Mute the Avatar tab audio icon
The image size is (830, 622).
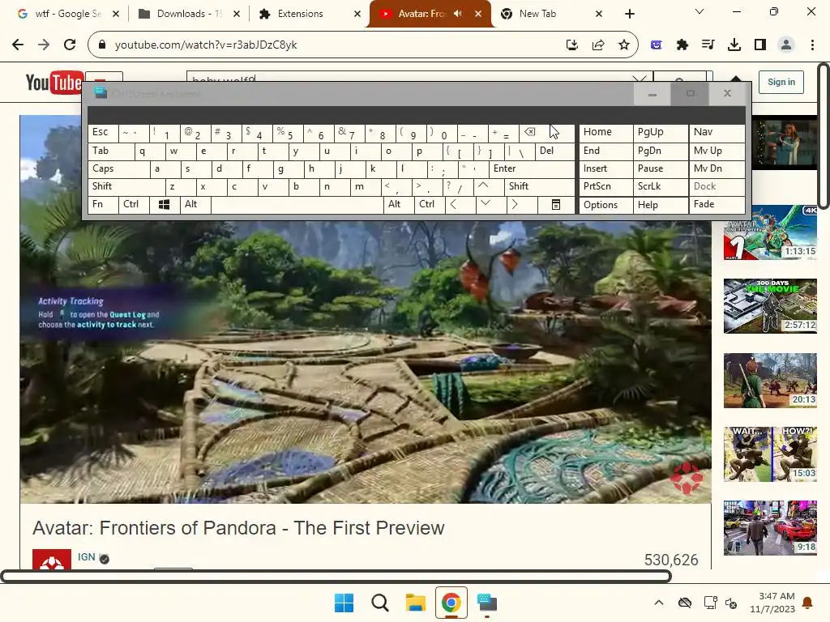pyautogui.click(x=458, y=14)
